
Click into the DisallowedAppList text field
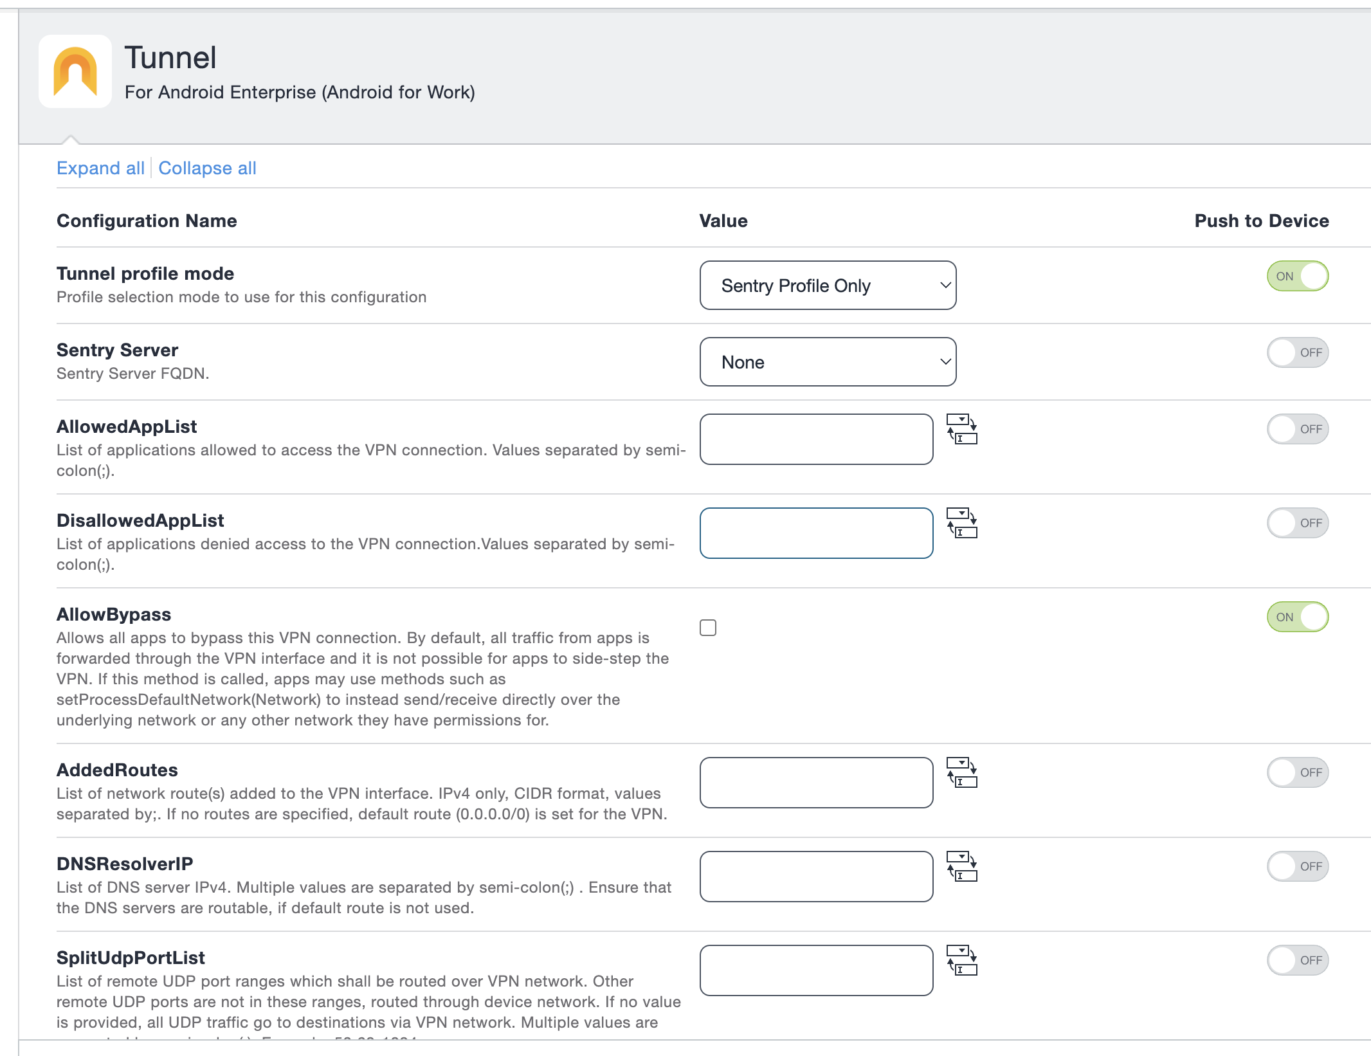tap(816, 533)
